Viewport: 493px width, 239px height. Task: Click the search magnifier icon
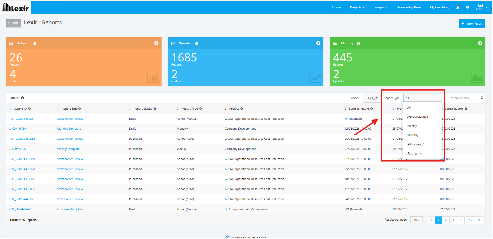tap(482, 98)
